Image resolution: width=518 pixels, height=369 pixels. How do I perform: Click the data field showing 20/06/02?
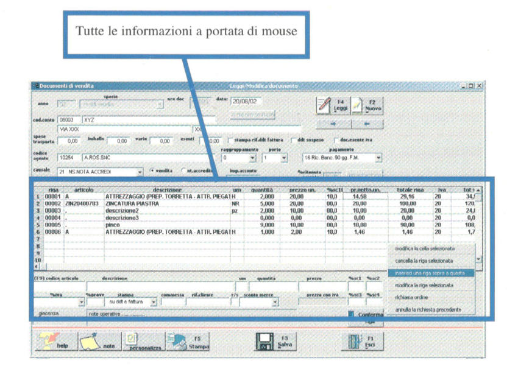[x=247, y=102]
